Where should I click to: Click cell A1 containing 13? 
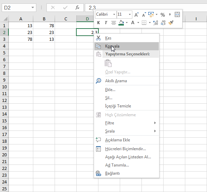pos(21,25)
